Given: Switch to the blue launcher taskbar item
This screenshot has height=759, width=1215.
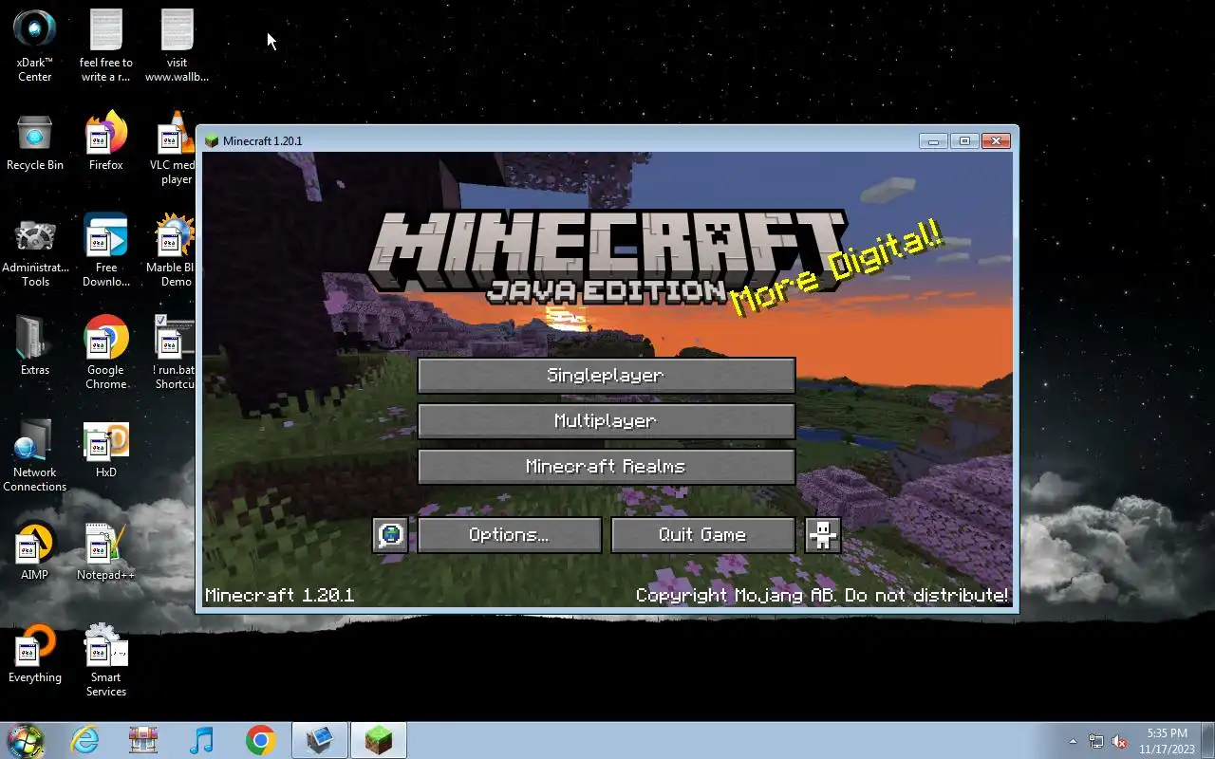Looking at the screenshot, I should click(320, 740).
